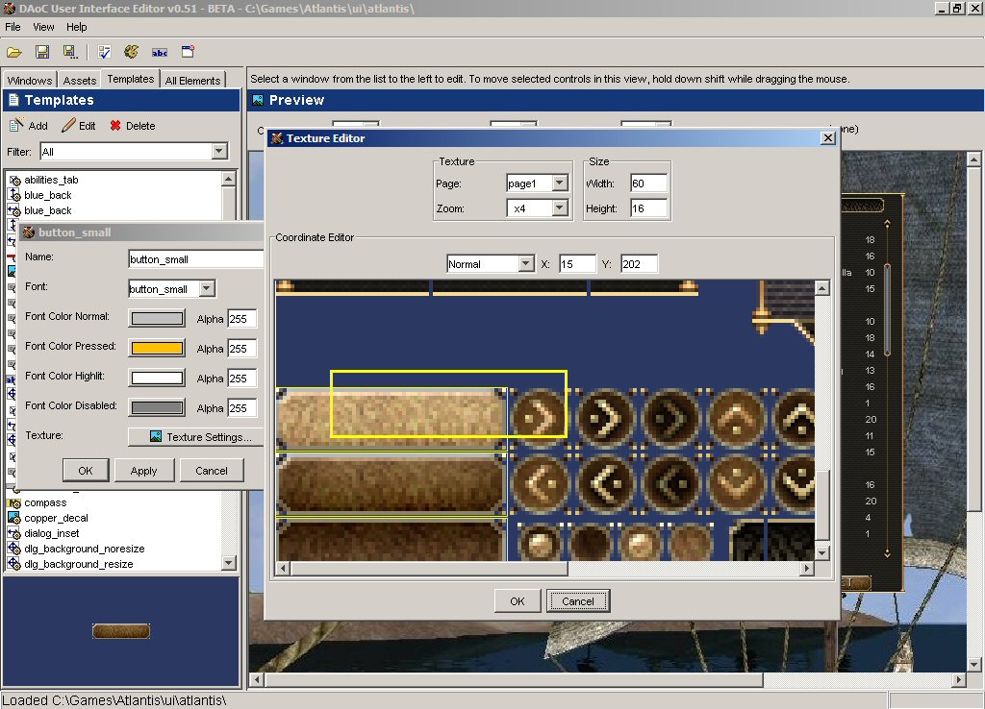Click the Open folder toolbar icon
The height and width of the screenshot is (709, 985).
coord(13,52)
